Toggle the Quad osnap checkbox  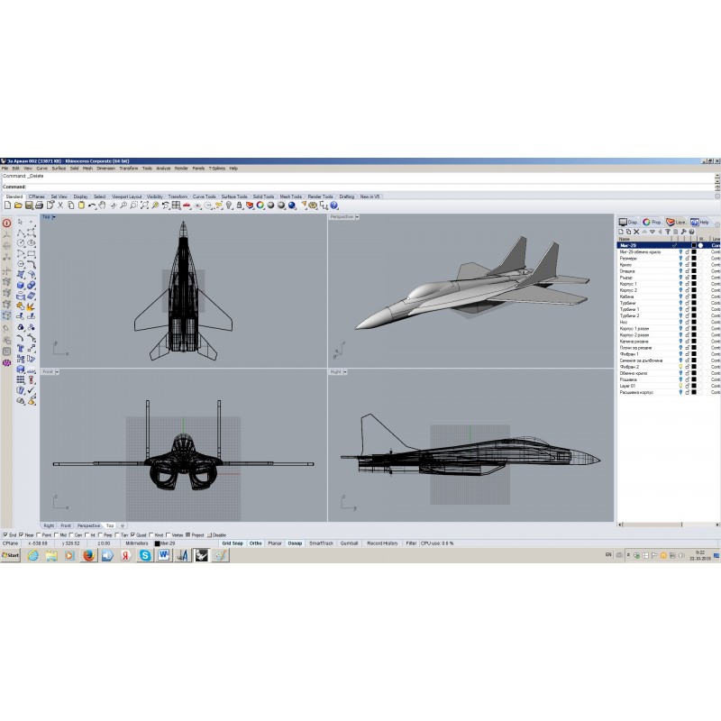coord(132,534)
